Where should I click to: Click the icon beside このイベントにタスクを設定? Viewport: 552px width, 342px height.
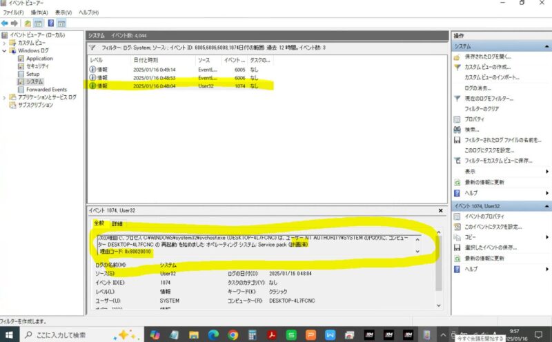point(457,227)
